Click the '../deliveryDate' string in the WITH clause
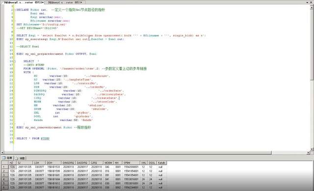This screenshot has width=314, height=191. tap(110, 94)
